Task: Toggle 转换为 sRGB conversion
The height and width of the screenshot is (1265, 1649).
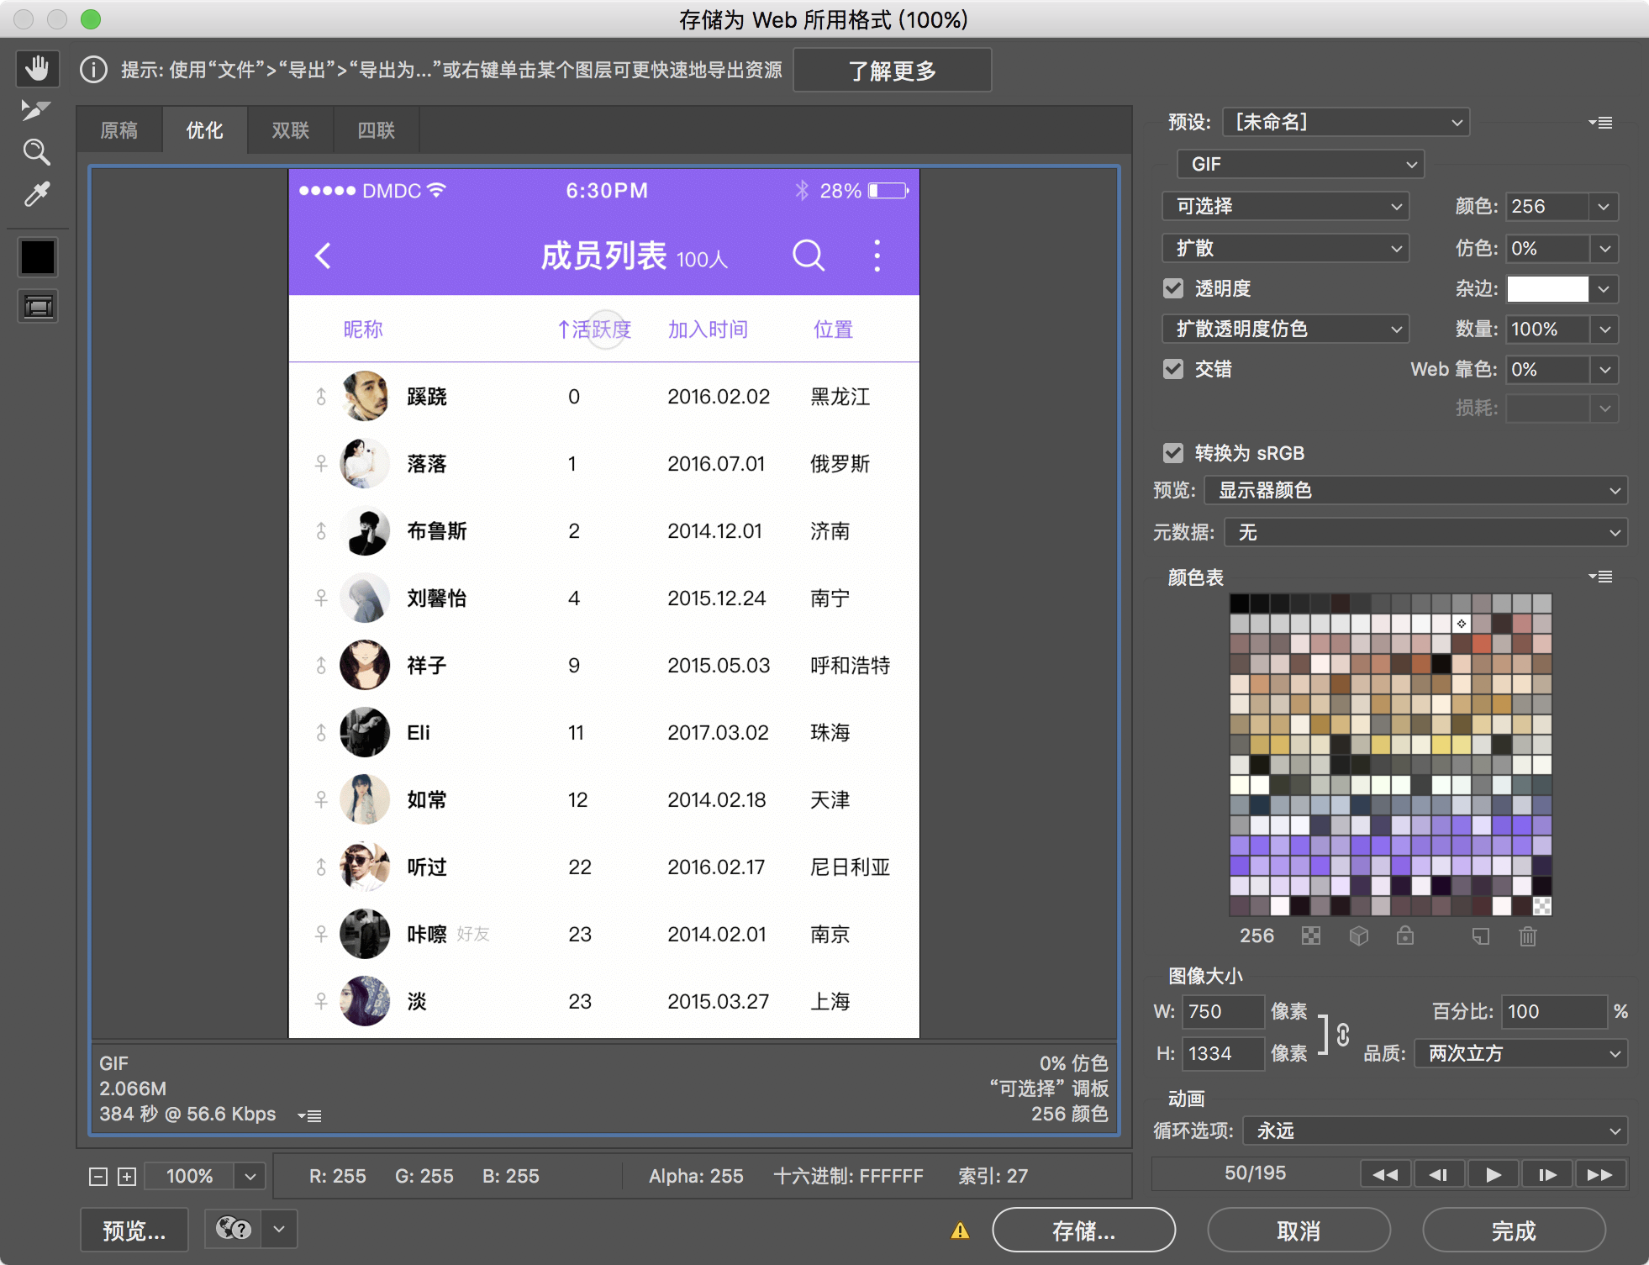Action: [x=1173, y=452]
